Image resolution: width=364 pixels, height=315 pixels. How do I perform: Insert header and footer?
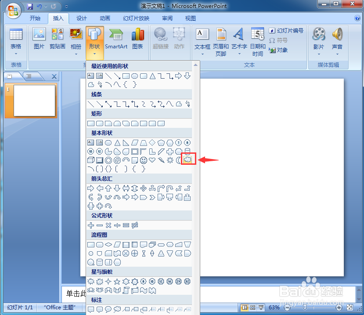[221, 42]
